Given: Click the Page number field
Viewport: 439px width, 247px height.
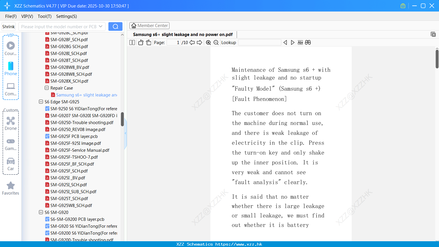Looking at the screenshot, I should tap(174, 43).
